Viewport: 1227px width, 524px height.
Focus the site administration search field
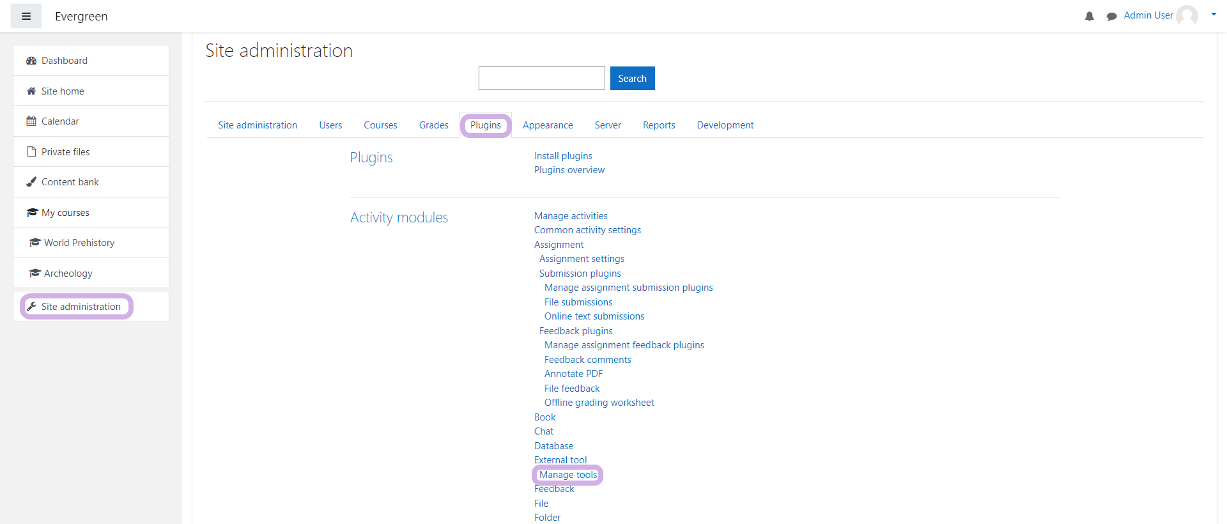[x=541, y=79]
